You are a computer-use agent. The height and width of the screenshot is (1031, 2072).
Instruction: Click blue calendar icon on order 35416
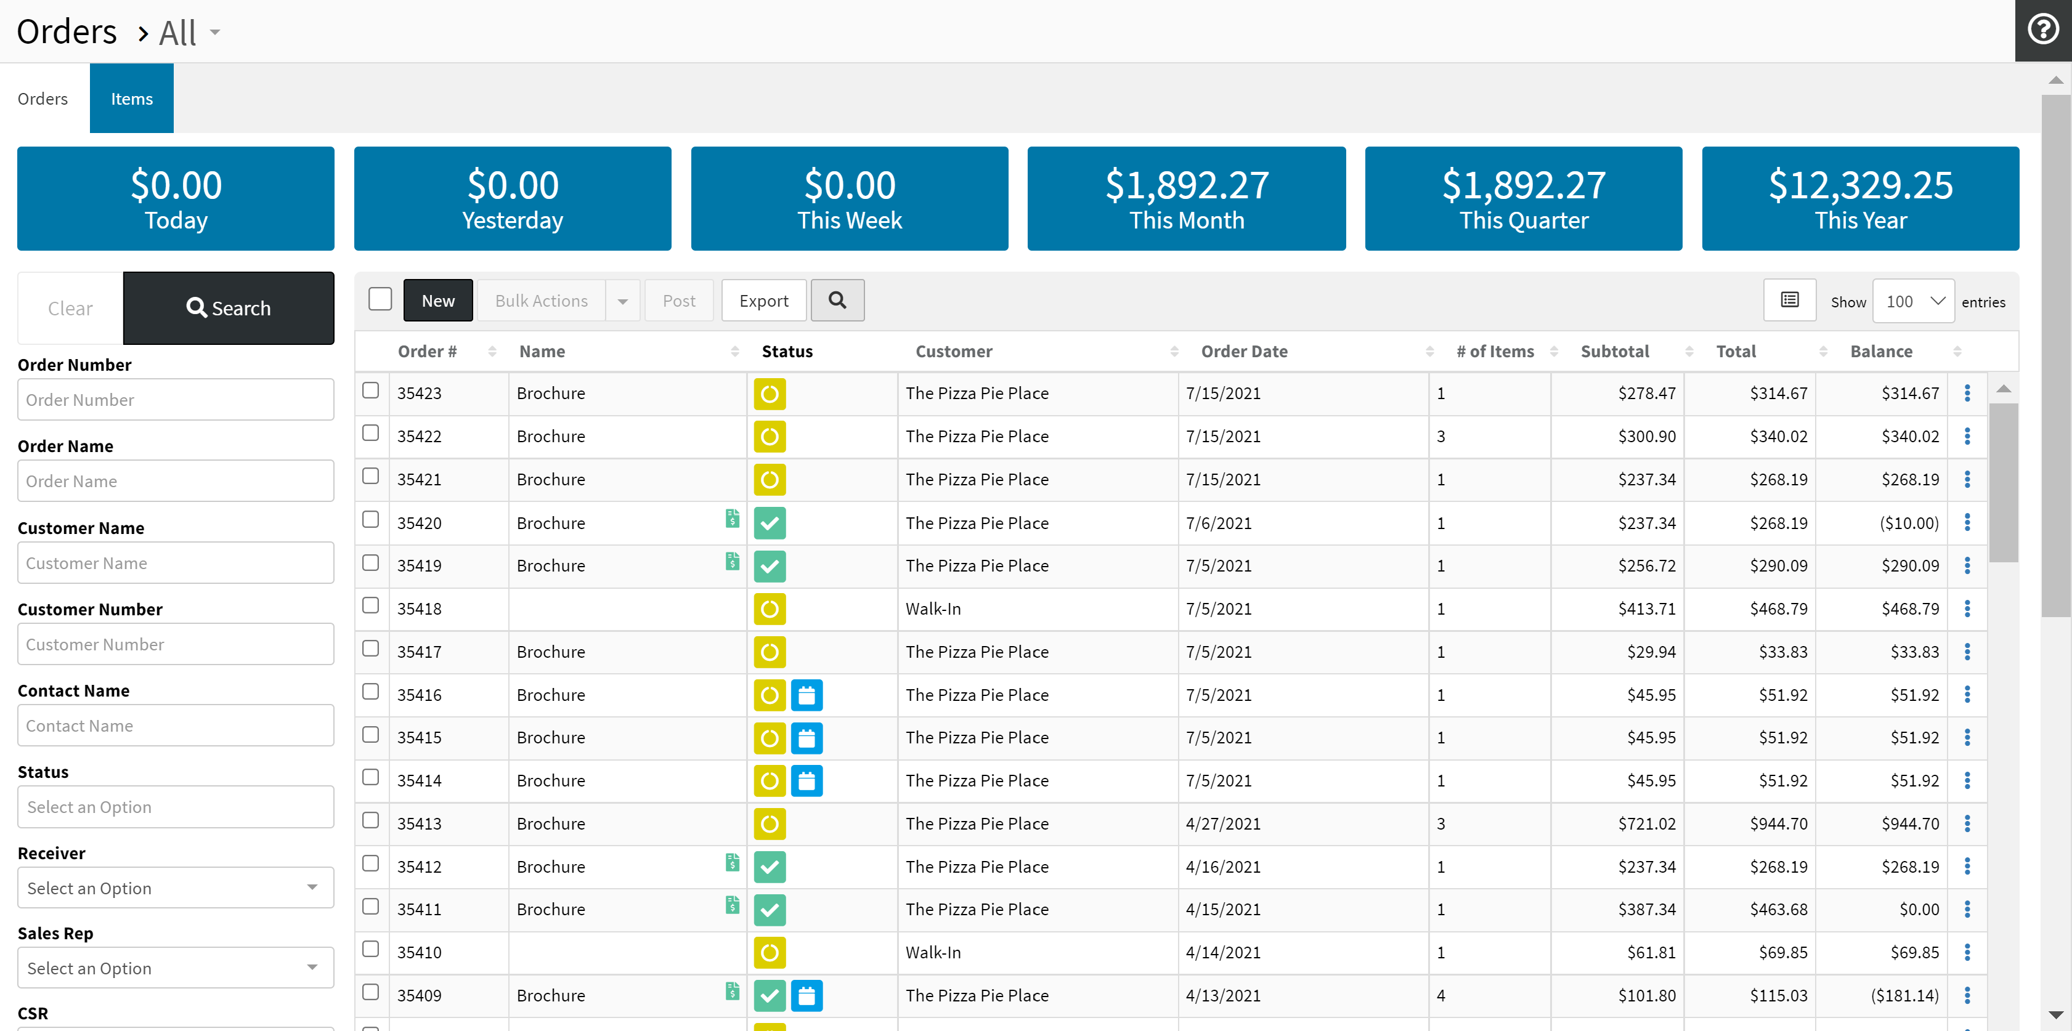pos(806,695)
